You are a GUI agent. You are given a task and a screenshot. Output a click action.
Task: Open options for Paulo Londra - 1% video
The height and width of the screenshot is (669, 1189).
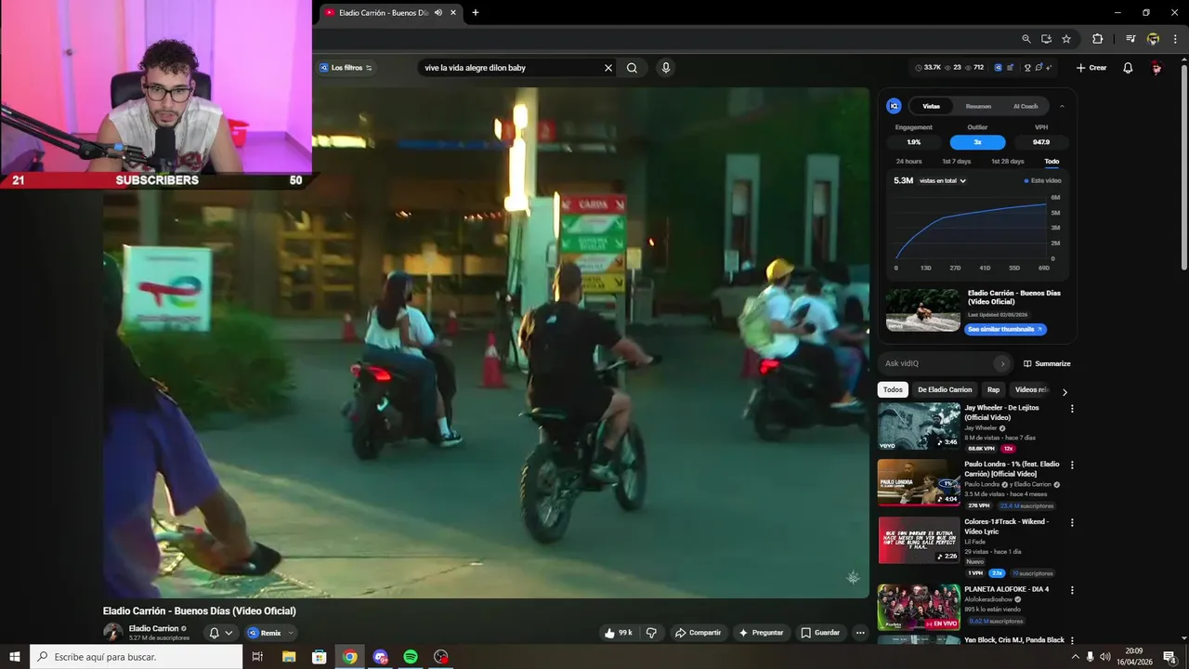[x=1072, y=466]
